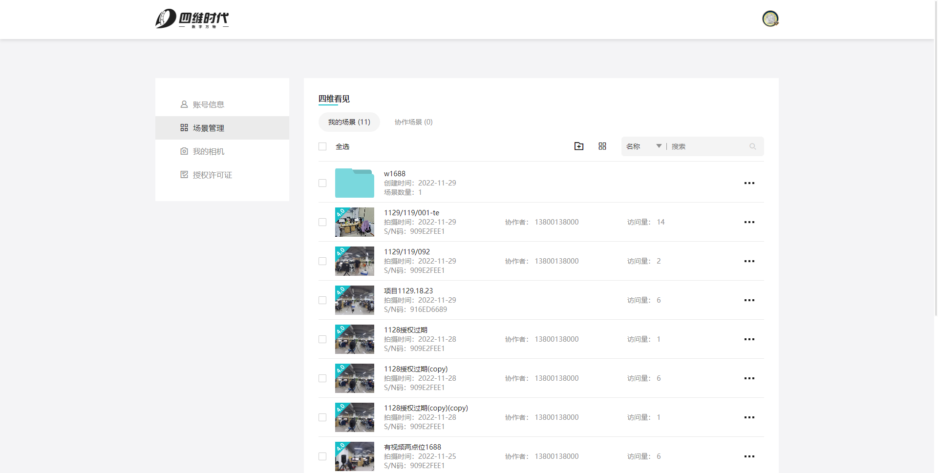Viewport: 938px width, 473px height.
Task: Open 账号信息 in sidebar menu
Action: (208, 104)
